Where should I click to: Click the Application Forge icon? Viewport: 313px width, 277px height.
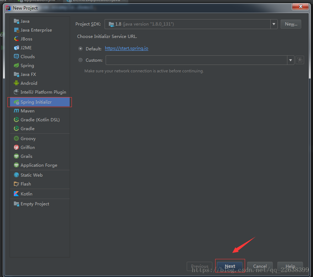tap(16, 165)
